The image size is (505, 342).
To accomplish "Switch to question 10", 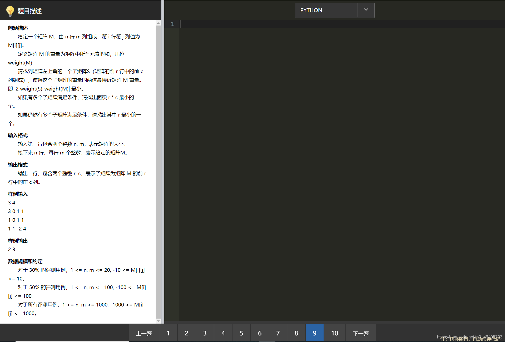I will (335, 333).
